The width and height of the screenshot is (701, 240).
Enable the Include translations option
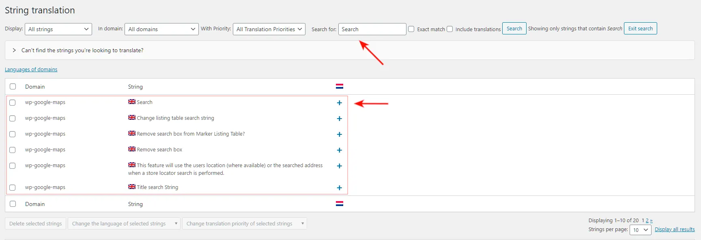pos(450,29)
